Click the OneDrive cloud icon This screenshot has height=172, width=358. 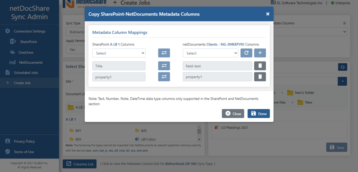coord(12,52)
